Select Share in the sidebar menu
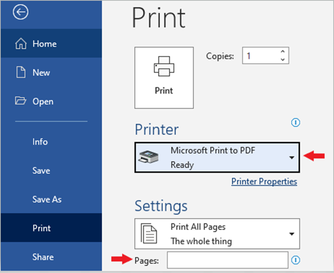Image resolution: width=334 pixels, height=273 pixels. [x=43, y=257]
